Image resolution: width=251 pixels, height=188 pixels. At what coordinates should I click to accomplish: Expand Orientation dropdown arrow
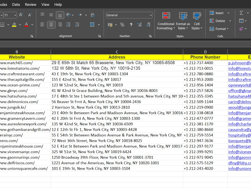point(73,15)
